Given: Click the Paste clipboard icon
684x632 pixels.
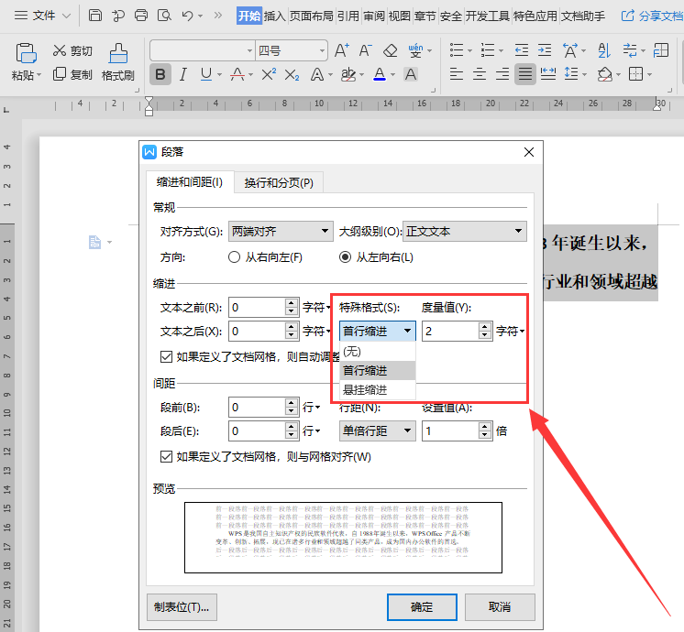Looking at the screenshot, I should click(26, 53).
